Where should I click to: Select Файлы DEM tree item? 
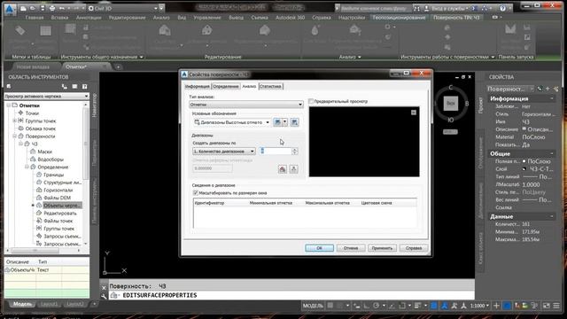point(57,198)
